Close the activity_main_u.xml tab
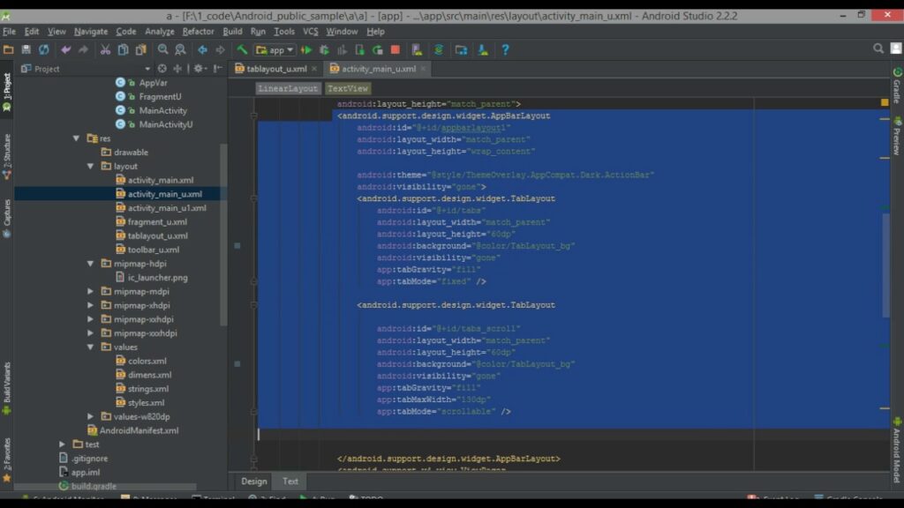The image size is (904, 508). pyautogui.click(x=423, y=69)
